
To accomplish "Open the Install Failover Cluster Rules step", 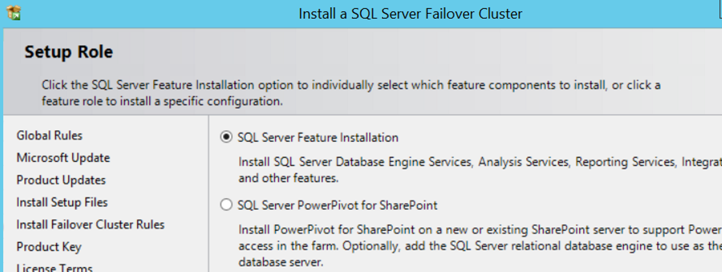I will [90, 224].
